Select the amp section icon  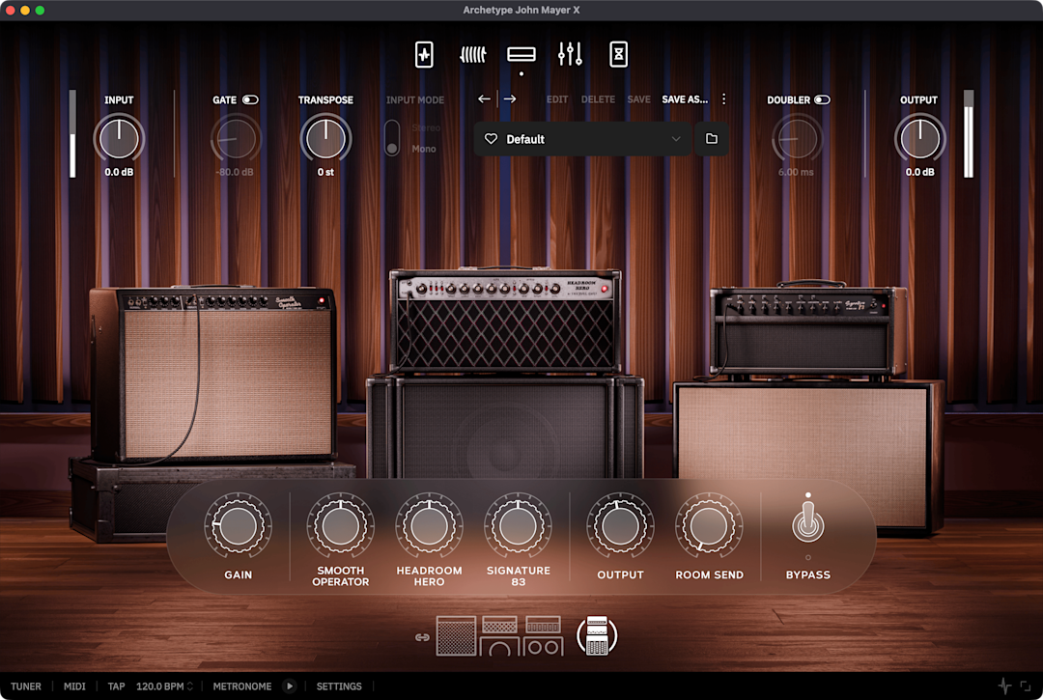[521, 54]
